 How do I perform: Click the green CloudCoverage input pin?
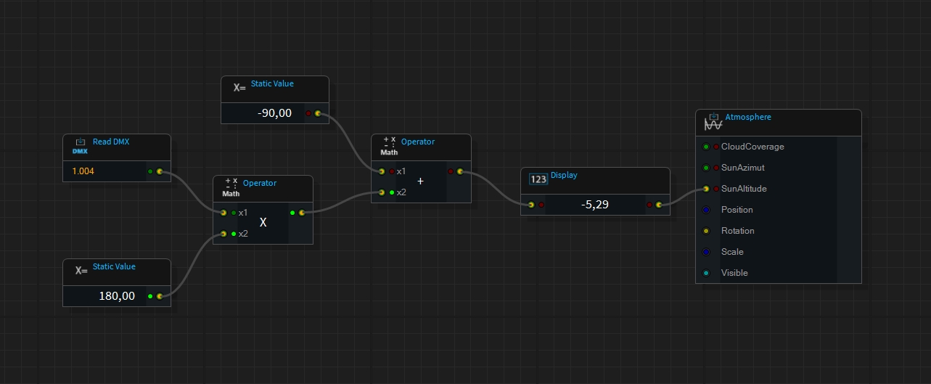[x=706, y=147]
